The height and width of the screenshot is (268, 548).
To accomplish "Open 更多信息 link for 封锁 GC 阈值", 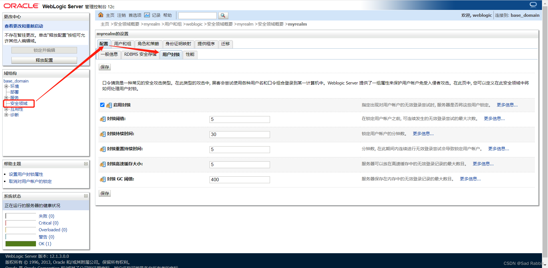I will (470, 179).
